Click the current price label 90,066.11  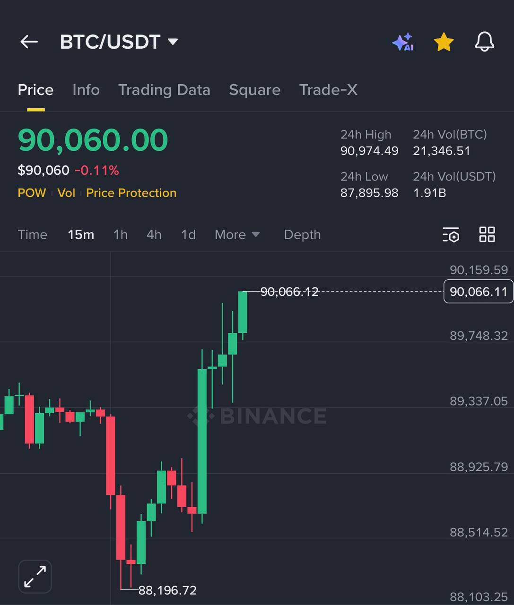pyautogui.click(x=478, y=292)
